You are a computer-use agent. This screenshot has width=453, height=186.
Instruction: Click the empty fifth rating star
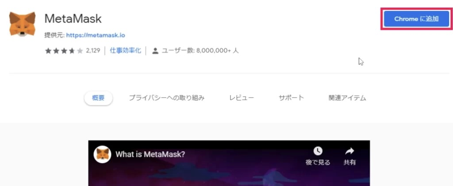pyautogui.click(x=80, y=51)
